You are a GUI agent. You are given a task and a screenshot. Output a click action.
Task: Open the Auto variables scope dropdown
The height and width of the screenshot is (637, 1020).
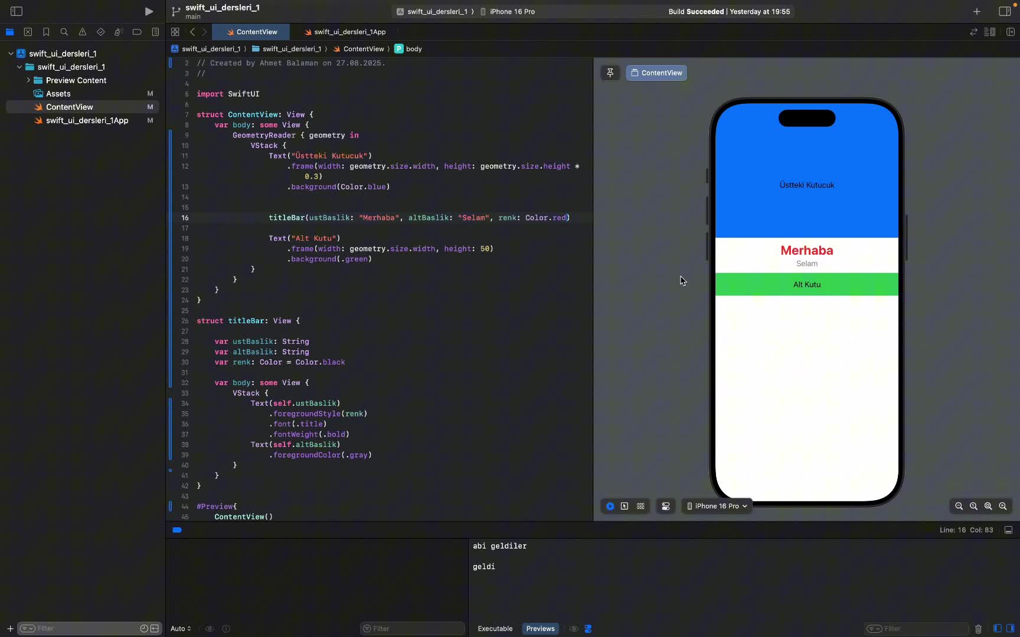pyautogui.click(x=181, y=629)
